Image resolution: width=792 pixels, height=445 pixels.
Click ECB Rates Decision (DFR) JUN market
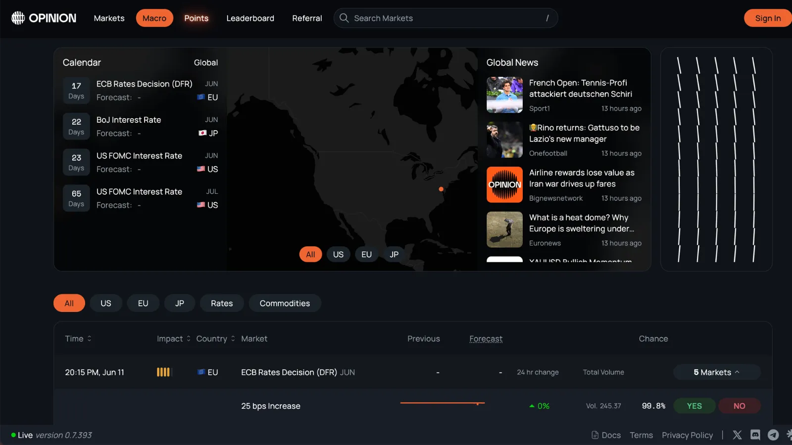[298, 372]
